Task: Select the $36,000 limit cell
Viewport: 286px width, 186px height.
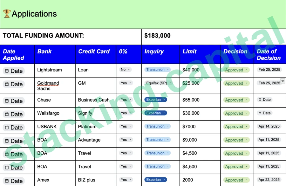Action: [200, 114]
